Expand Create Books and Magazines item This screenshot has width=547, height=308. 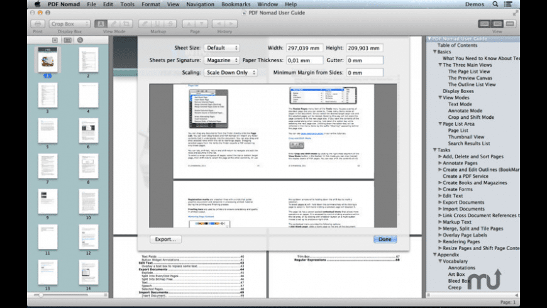point(440,183)
